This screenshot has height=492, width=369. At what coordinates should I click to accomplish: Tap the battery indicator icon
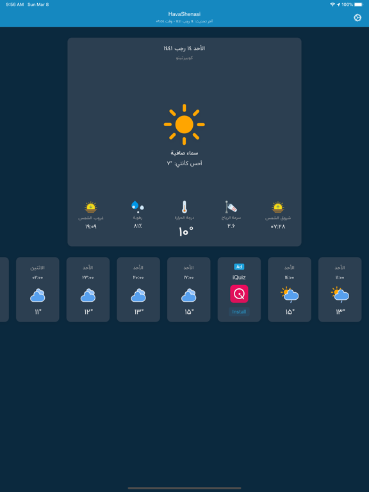click(x=358, y=4)
